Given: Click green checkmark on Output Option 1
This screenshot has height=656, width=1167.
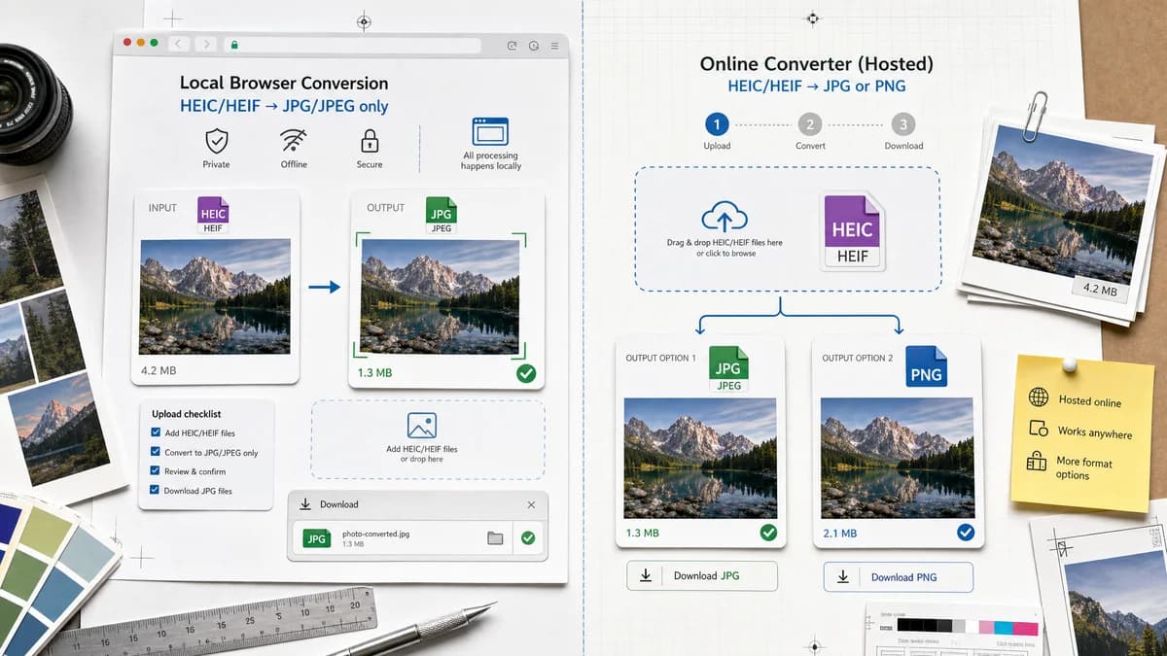Looking at the screenshot, I should pyautogui.click(x=768, y=533).
